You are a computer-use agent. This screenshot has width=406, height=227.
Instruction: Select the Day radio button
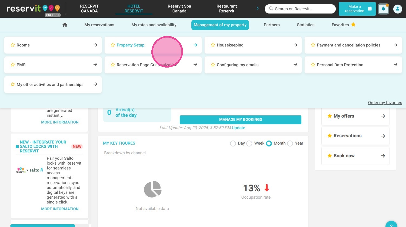(x=233, y=143)
